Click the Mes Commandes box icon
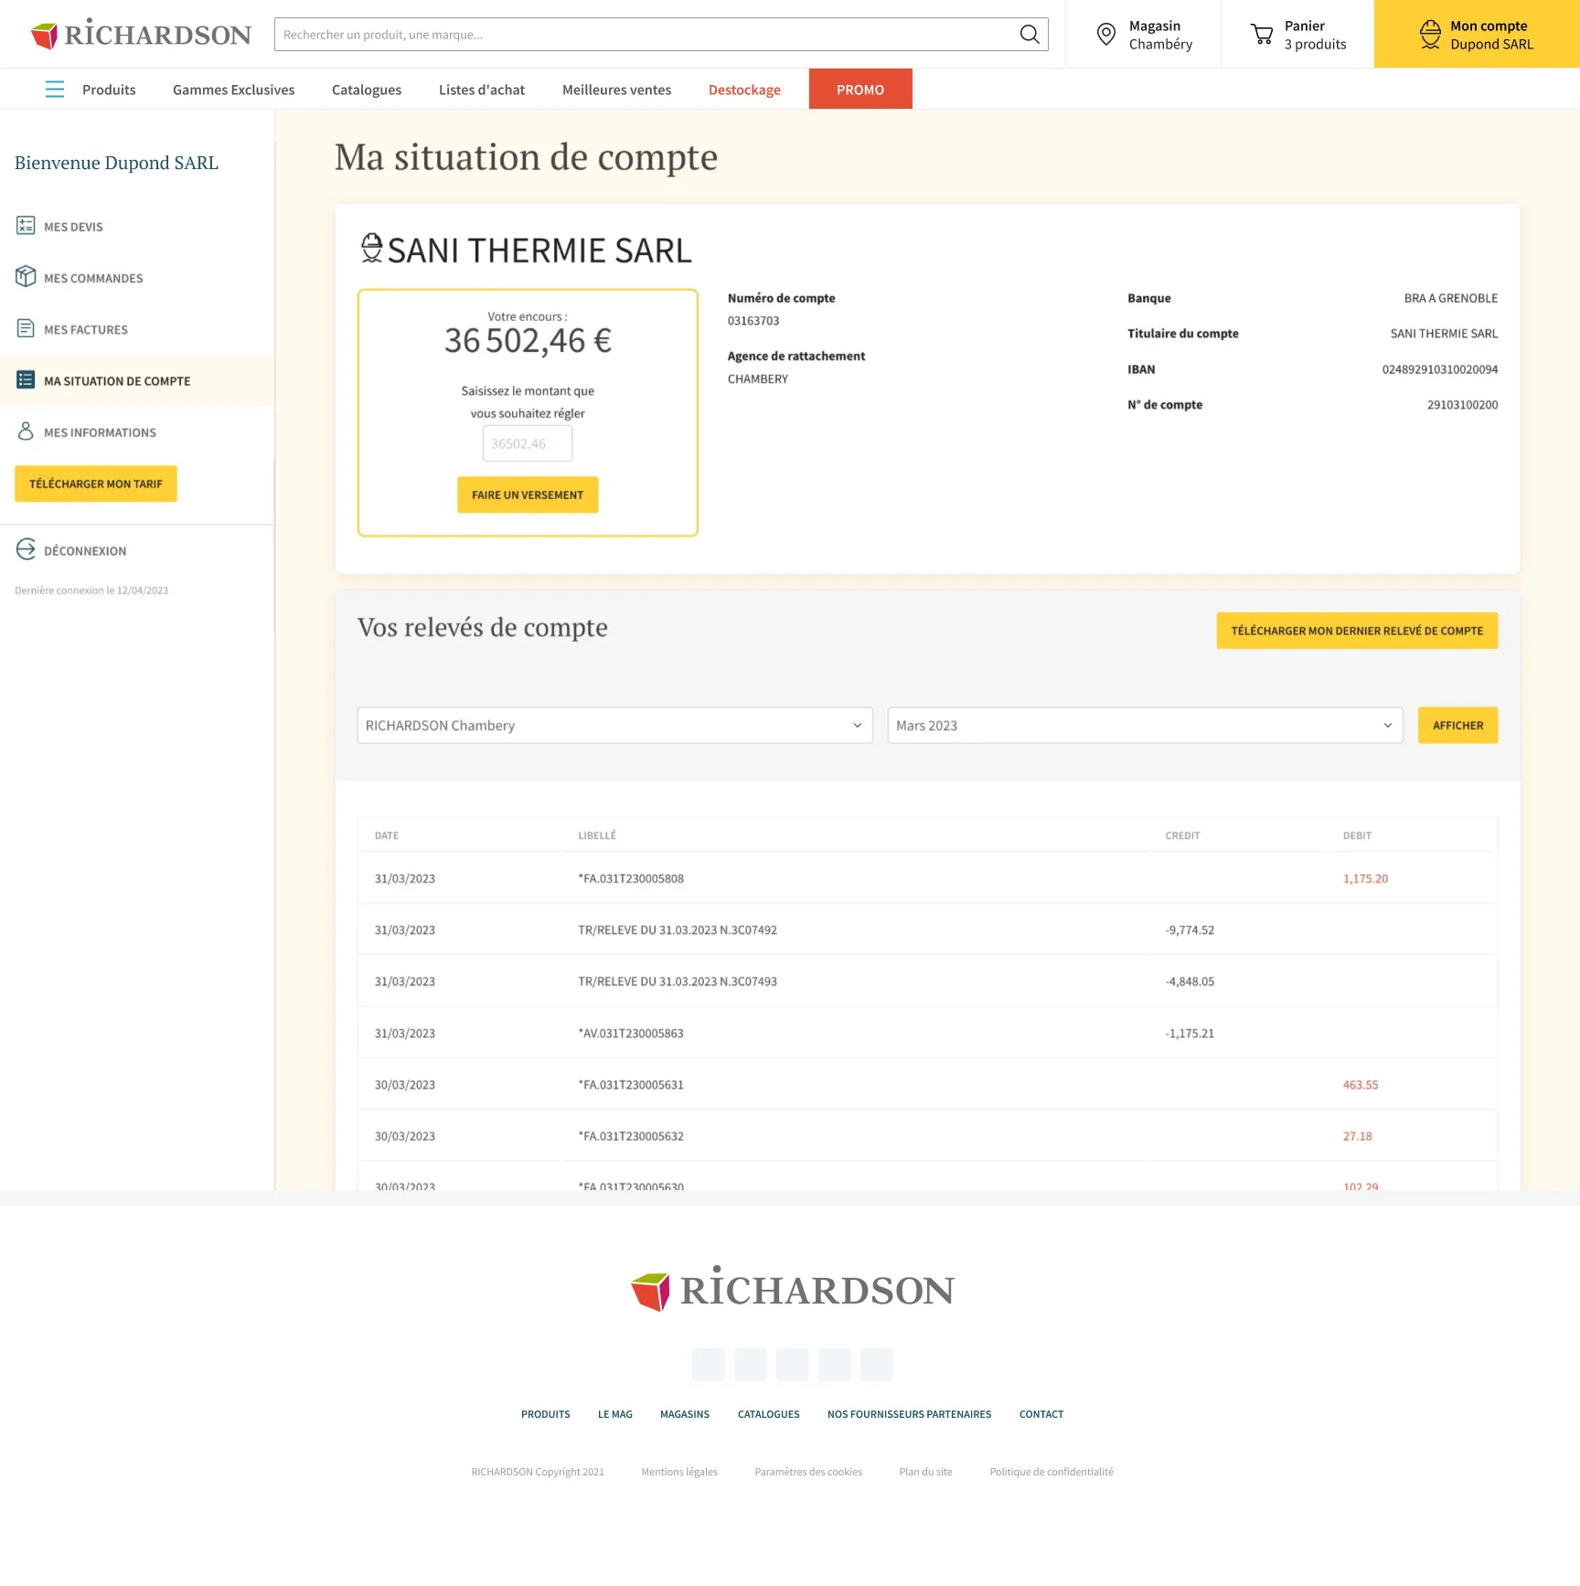 click(26, 277)
